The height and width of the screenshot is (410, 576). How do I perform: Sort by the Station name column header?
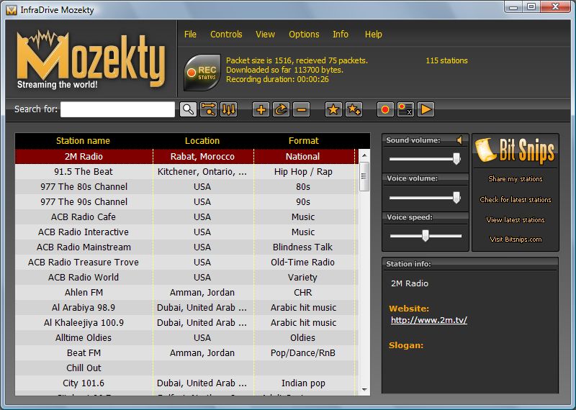83,140
